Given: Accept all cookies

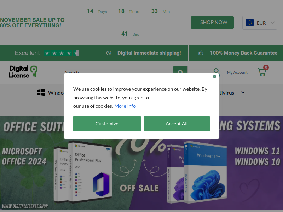Looking at the screenshot, I should coord(177,124).
